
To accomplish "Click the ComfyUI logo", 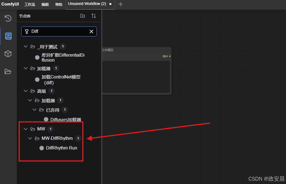I will 10,4.
